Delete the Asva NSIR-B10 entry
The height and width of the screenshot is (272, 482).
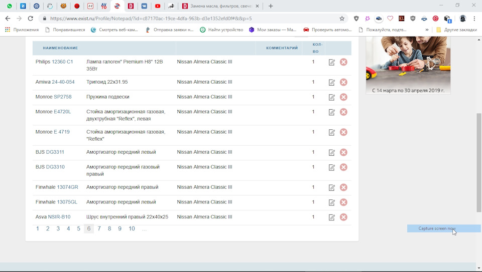[x=343, y=217]
